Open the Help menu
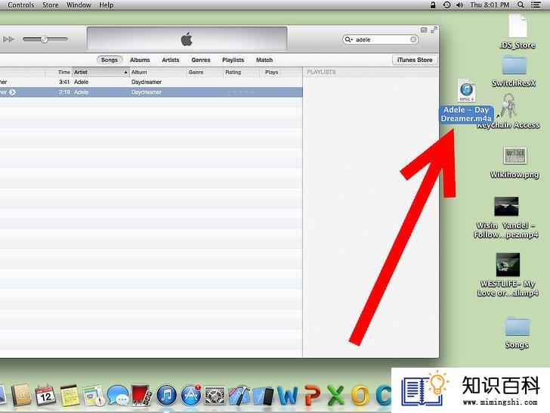The height and width of the screenshot is (413, 550). (x=106, y=5)
